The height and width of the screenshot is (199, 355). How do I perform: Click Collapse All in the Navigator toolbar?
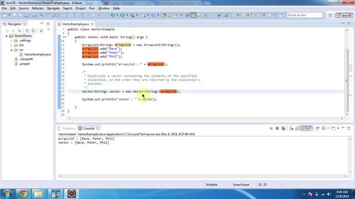click(x=27, y=30)
